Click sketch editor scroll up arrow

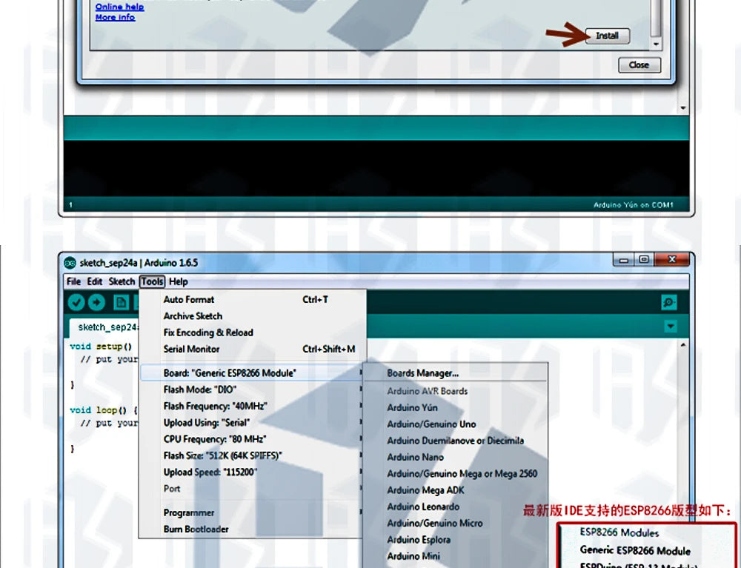(683, 345)
